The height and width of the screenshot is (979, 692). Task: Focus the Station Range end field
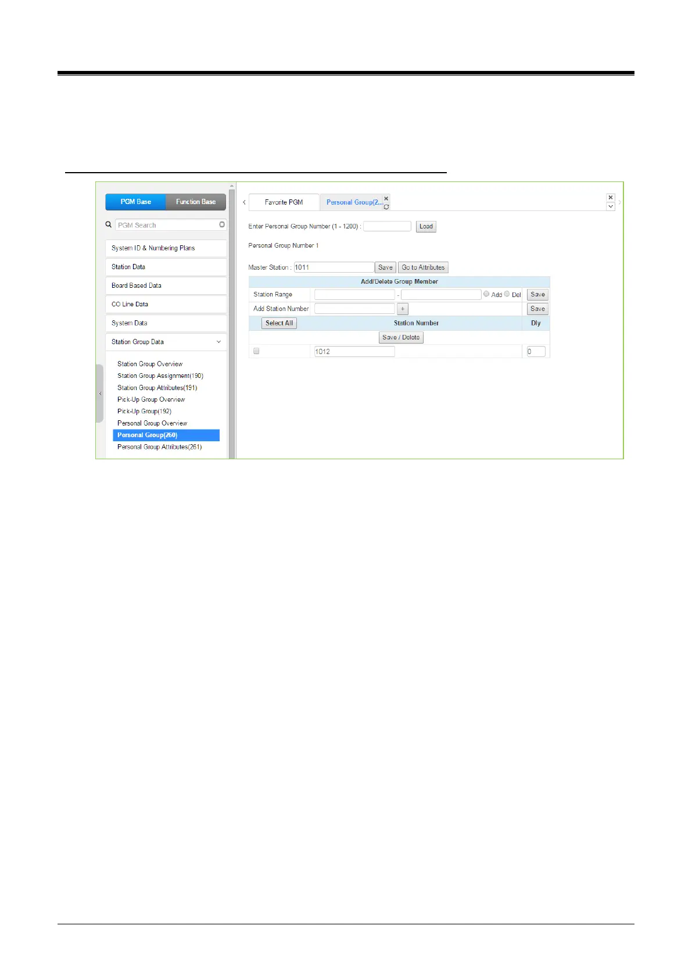pyautogui.click(x=441, y=295)
